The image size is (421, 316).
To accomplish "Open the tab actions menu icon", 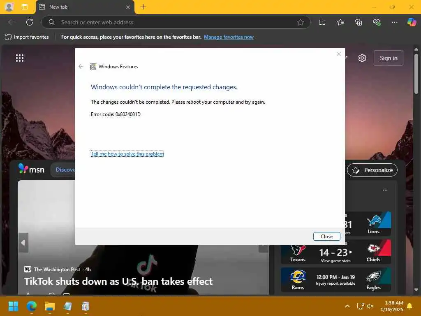I will click(x=24, y=7).
